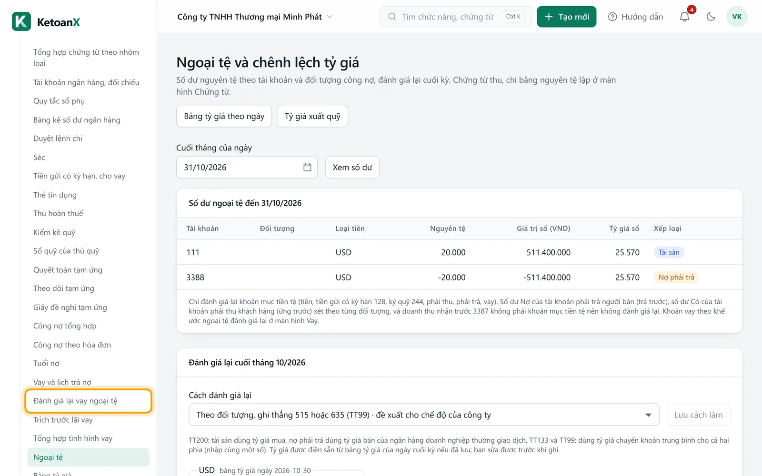This screenshot has height=476, width=762.
Task: Go to Tuổi nợ
Action: pyautogui.click(x=88, y=364)
